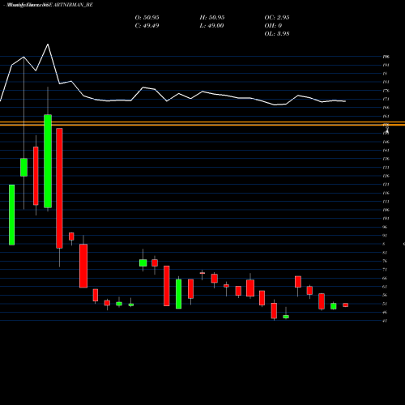Click the highest peak of the white line

(48, 45)
